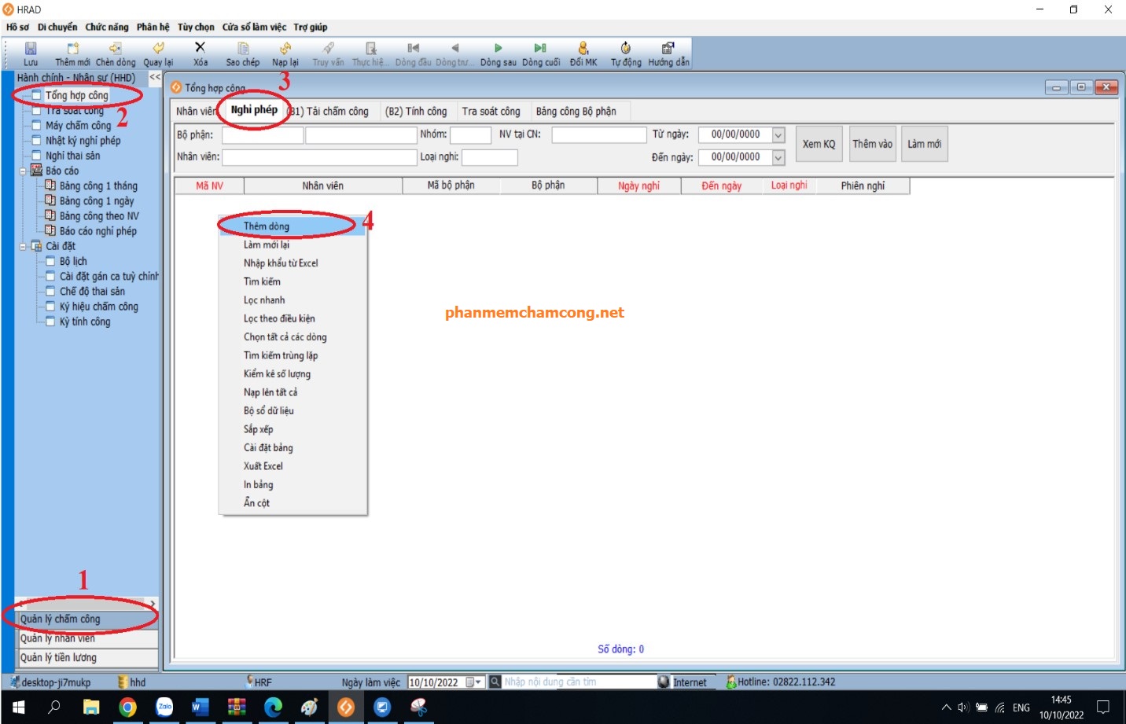The height and width of the screenshot is (724, 1126).
Task: Select Tổng hợp công in the tree
Action: [x=77, y=96]
